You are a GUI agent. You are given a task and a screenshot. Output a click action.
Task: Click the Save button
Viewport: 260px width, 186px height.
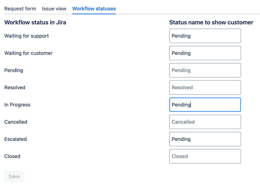tap(14, 176)
